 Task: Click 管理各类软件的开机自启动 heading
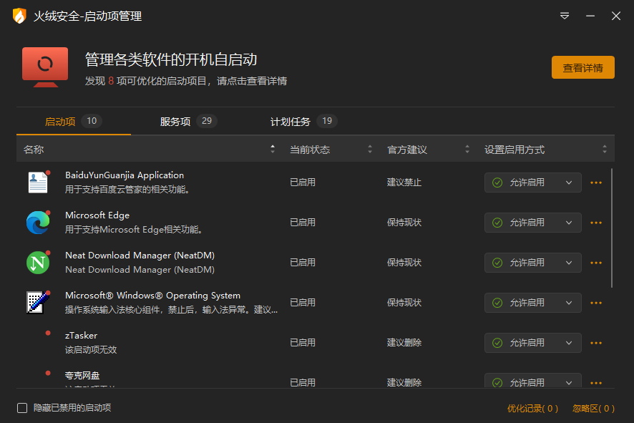(x=171, y=59)
